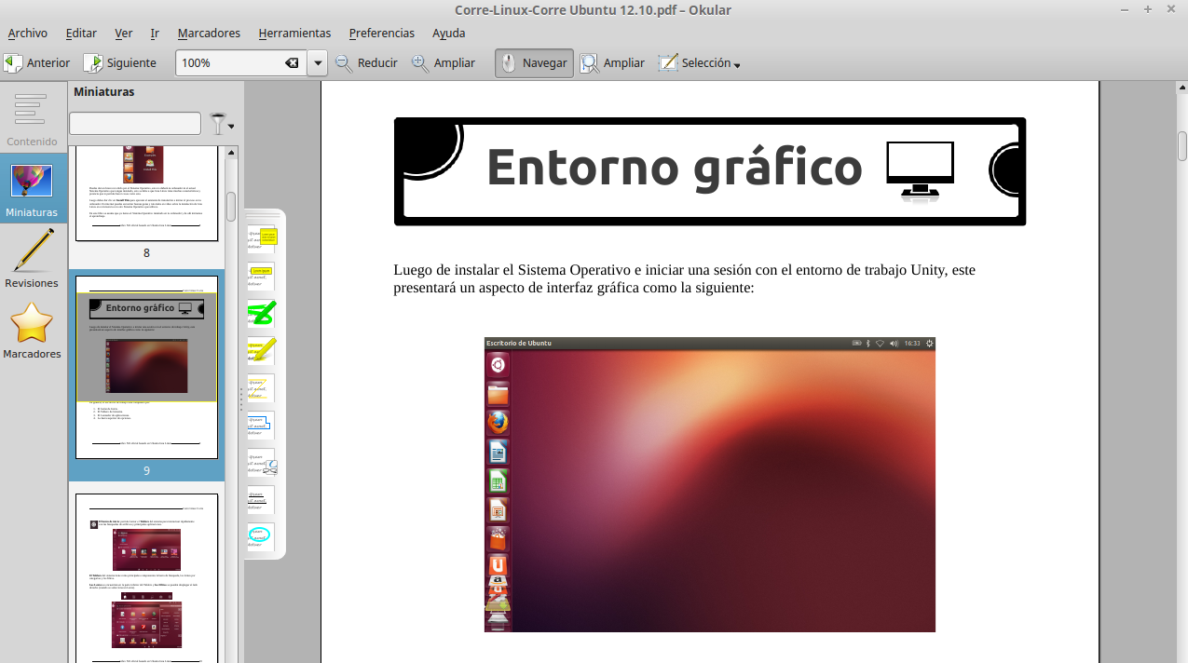The image size is (1188, 663).
Task: Select the Inline Note annotation tool
Action: pos(261,276)
